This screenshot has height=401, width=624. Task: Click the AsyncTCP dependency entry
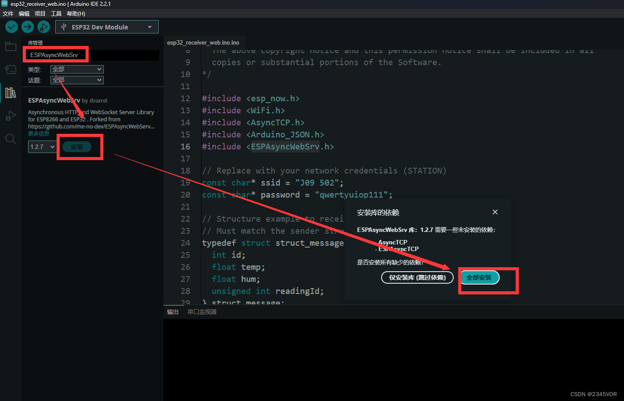(x=393, y=242)
